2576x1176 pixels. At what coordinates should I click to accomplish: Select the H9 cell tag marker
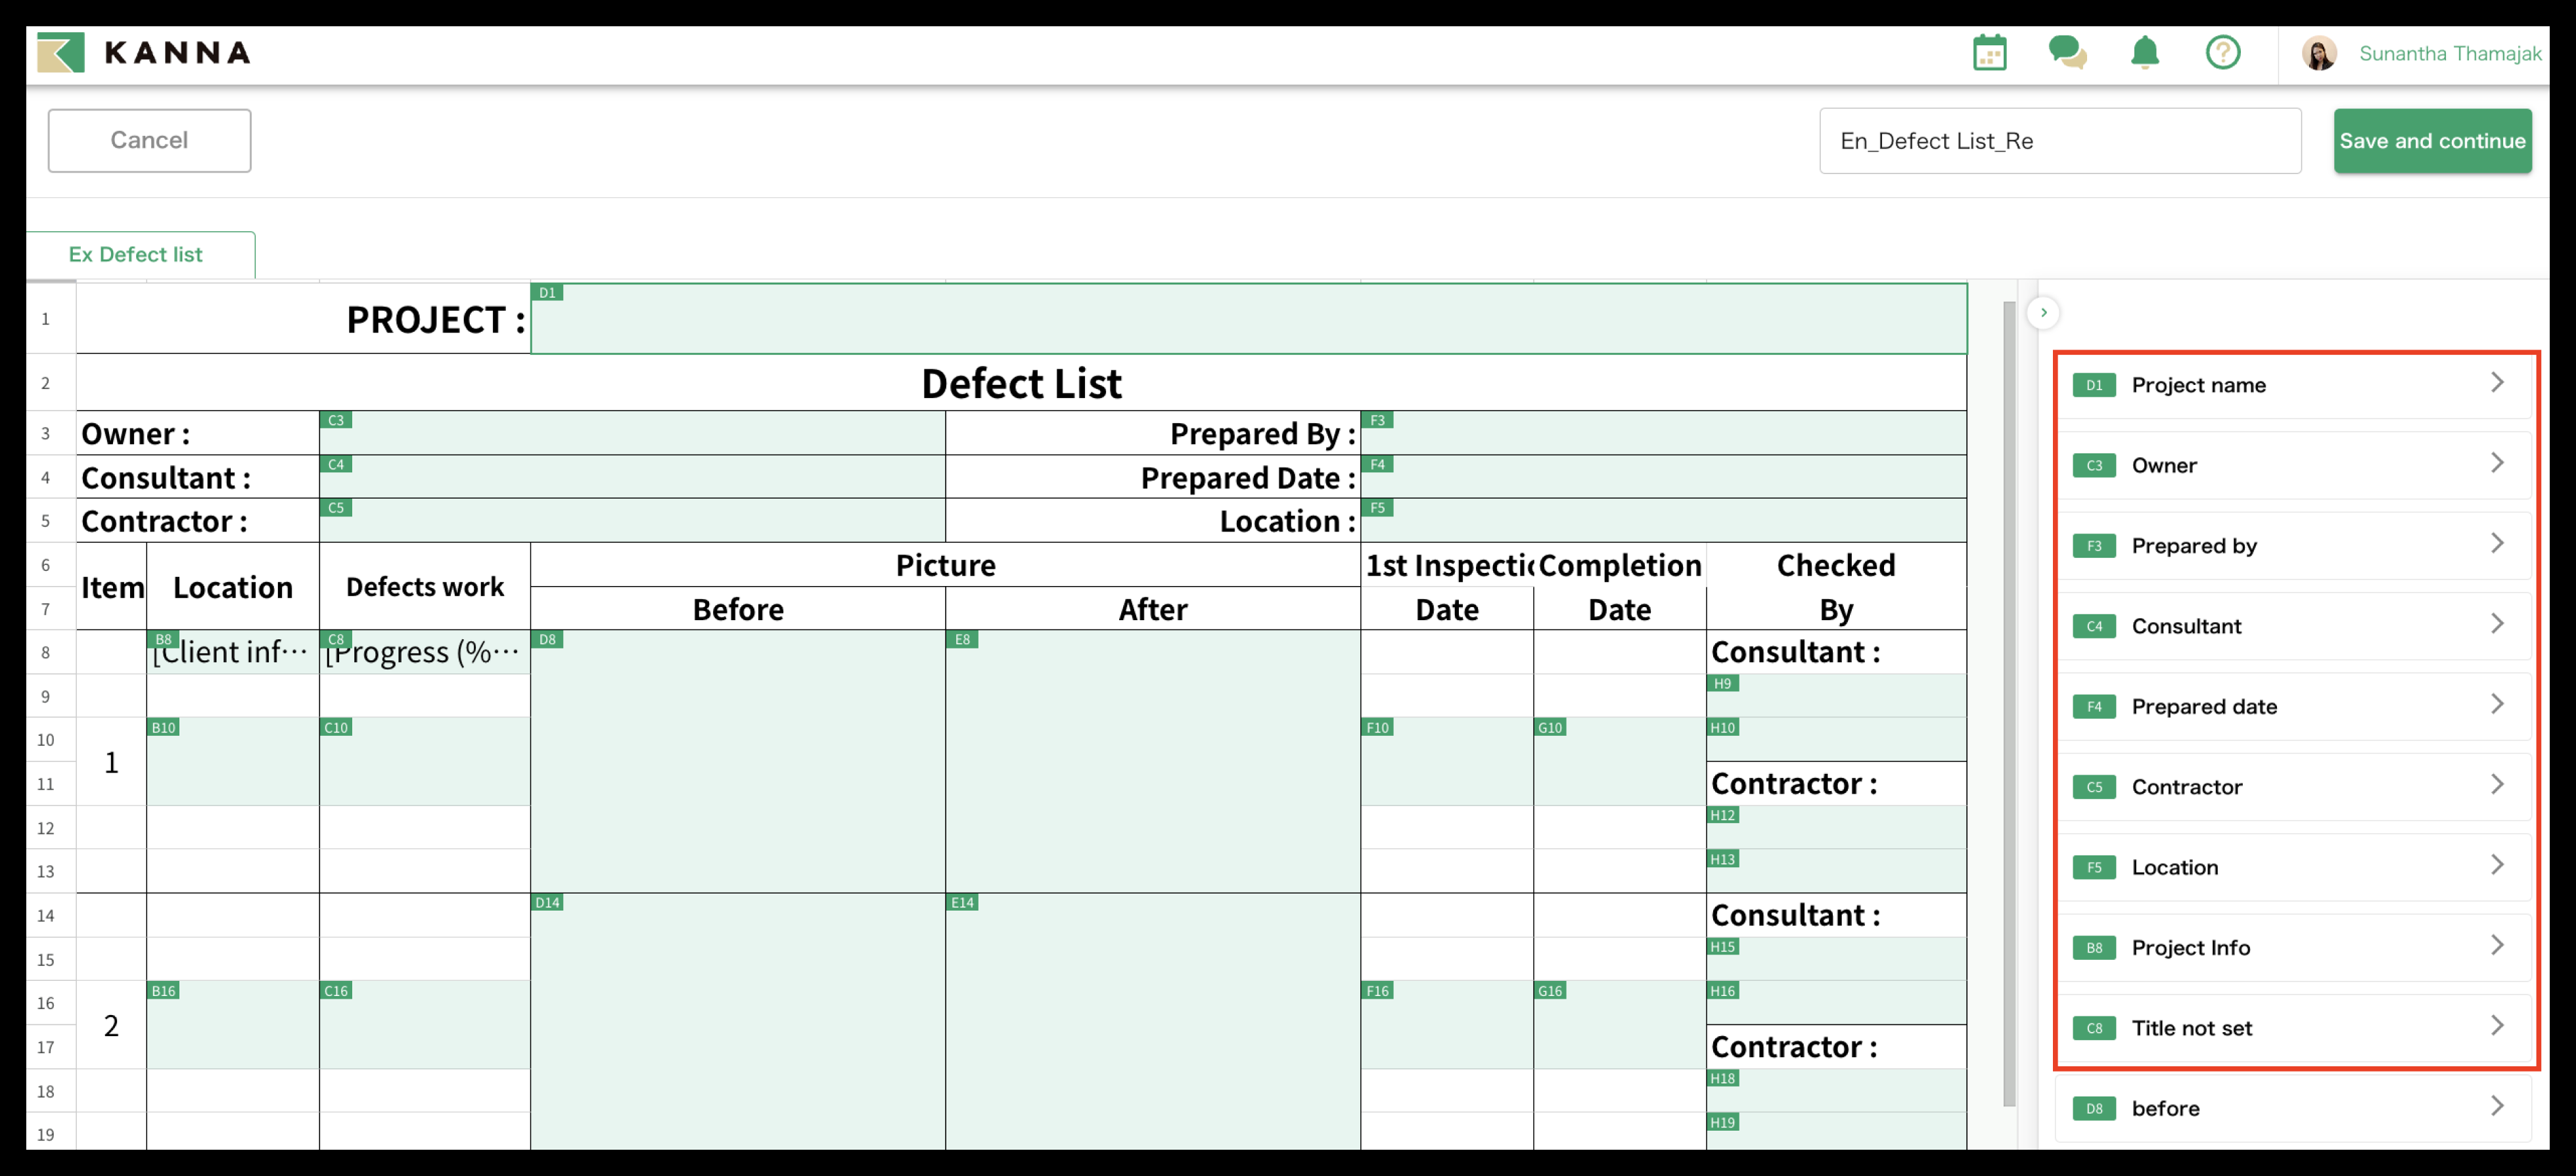click(1722, 684)
